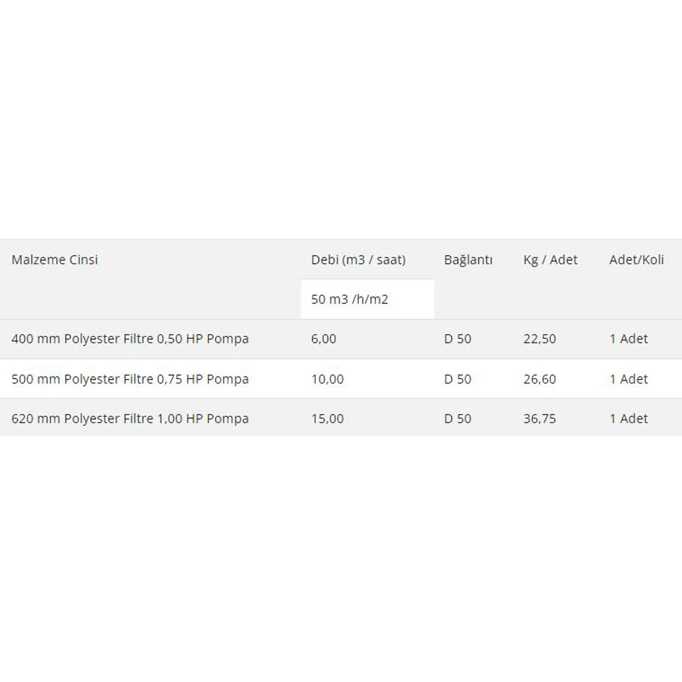
Task: Click D 50 in the 500 mm row
Action: tap(458, 379)
